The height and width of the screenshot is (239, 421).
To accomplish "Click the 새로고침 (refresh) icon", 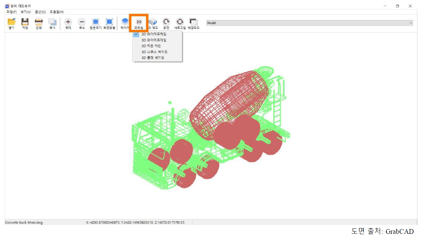I will pos(180,22).
